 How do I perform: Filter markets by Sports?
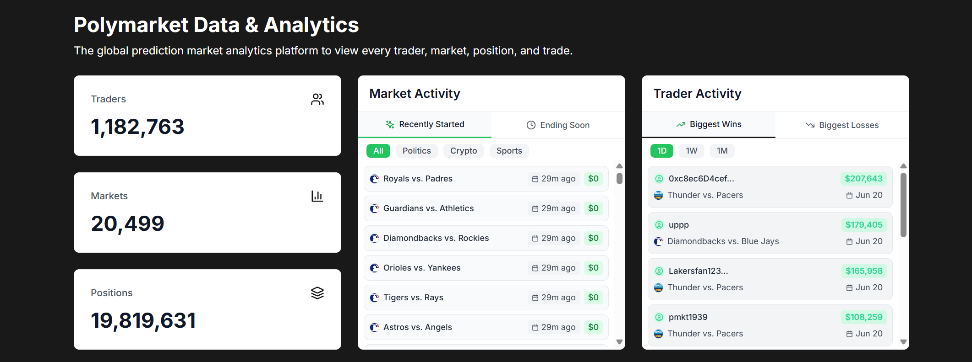509,151
